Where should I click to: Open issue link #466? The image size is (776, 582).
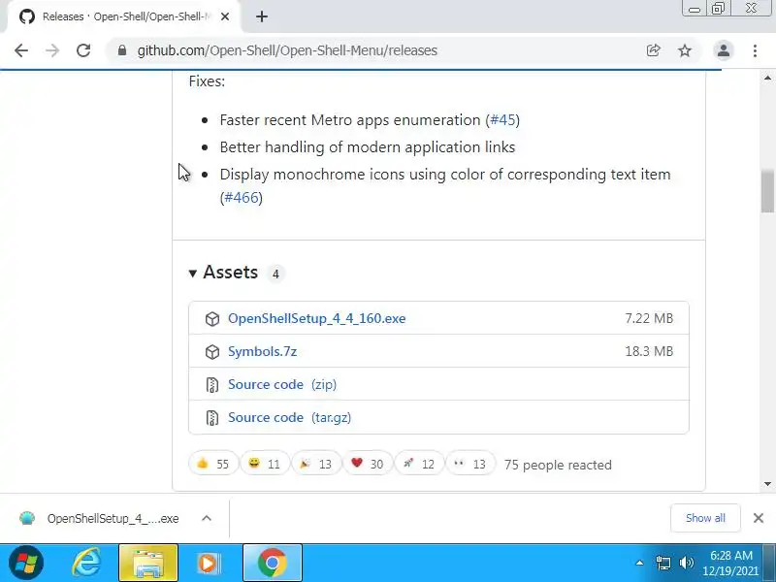point(241,198)
